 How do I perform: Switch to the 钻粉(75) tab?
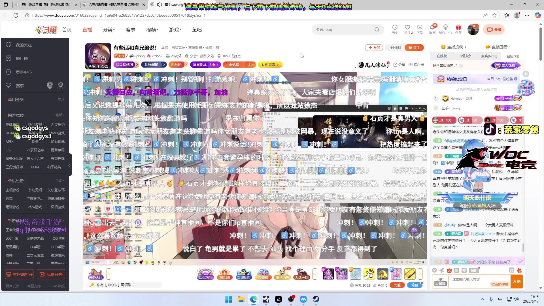coord(513,56)
